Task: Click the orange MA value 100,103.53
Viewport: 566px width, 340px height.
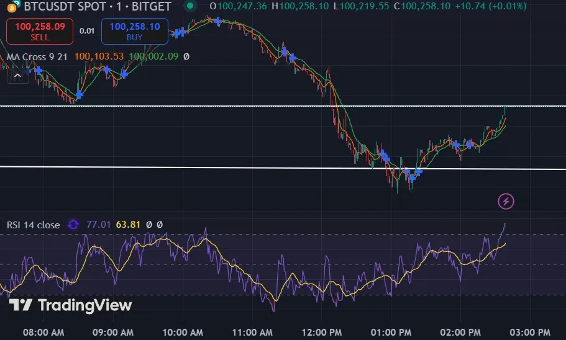Action: (x=99, y=56)
